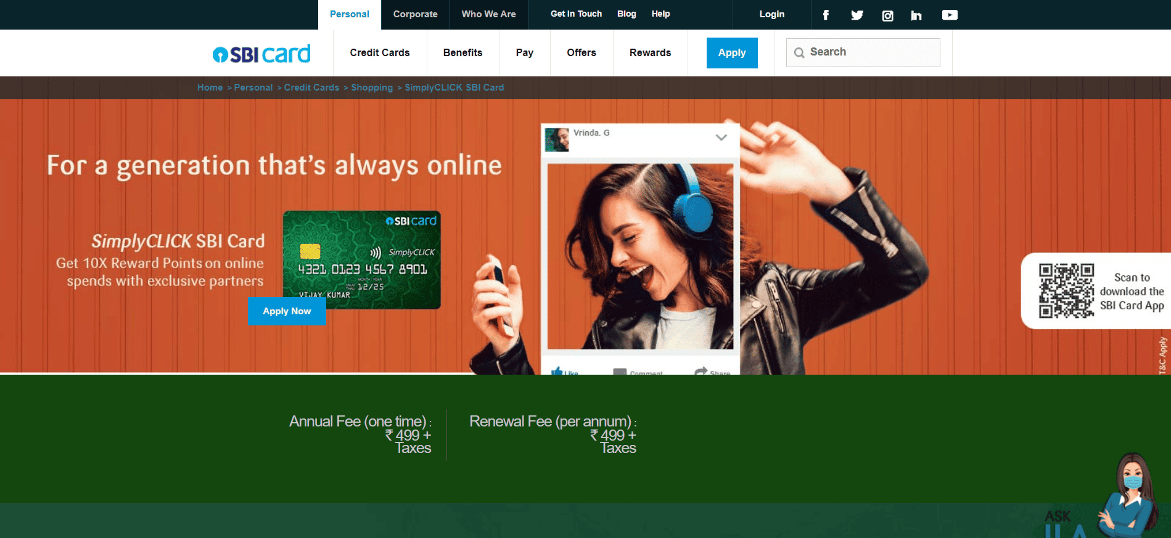Open SBI Card Facebook page icon

(x=826, y=15)
